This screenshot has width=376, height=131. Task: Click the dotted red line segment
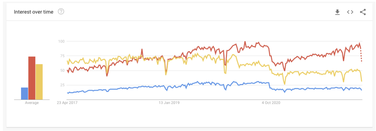click(361, 55)
